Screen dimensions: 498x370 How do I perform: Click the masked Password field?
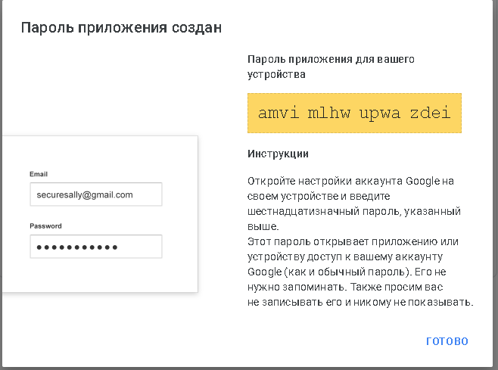(x=96, y=247)
